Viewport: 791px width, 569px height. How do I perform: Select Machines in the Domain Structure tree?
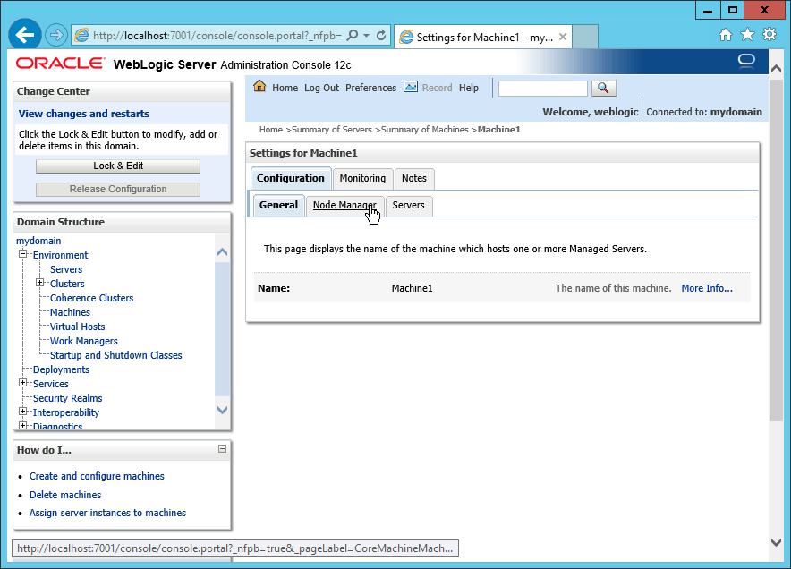pyautogui.click(x=70, y=312)
